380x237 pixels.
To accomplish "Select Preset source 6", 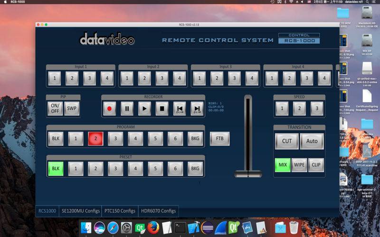I will [x=175, y=169].
